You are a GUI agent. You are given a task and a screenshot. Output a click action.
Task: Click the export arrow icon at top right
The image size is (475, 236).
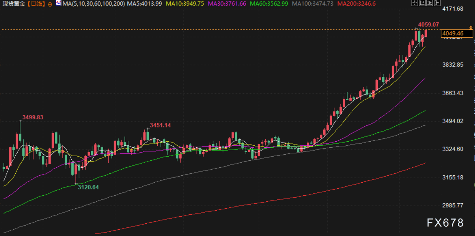[437, 3]
